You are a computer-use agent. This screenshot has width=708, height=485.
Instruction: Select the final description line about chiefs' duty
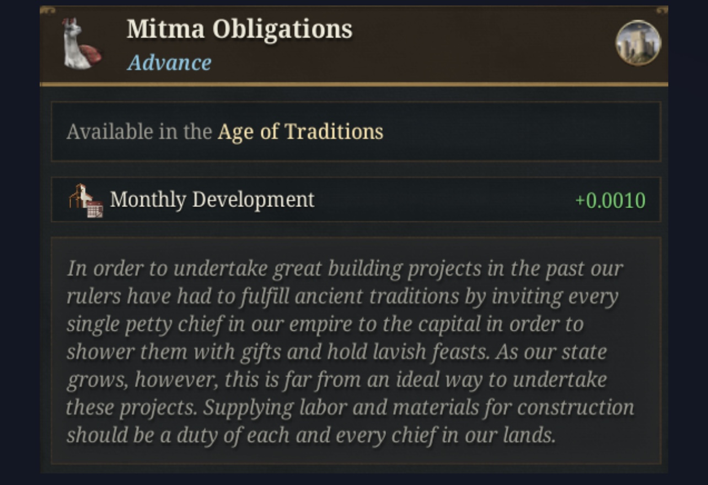click(x=311, y=435)
